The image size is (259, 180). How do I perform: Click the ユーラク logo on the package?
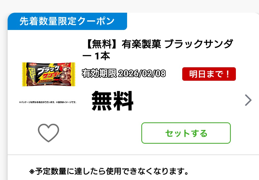[x=33, y=64]
